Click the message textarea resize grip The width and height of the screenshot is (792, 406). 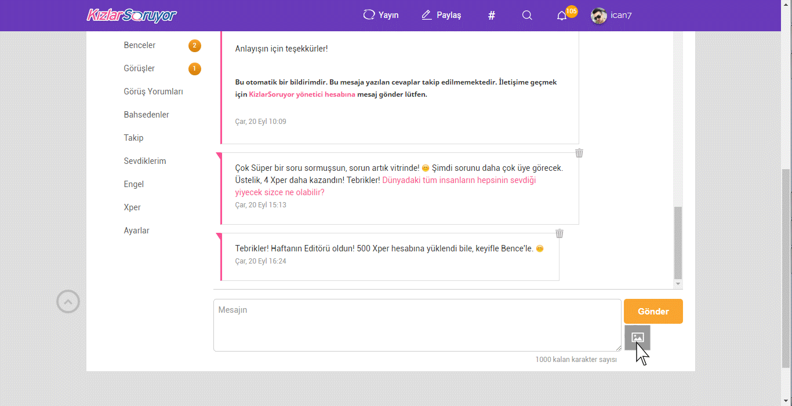(618, 348)
